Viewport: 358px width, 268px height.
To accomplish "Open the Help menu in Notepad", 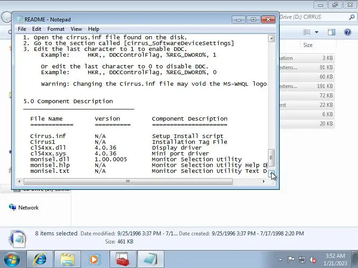I will 94,29.
